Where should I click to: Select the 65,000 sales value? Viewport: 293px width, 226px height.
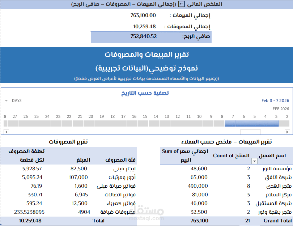pos(199,177)
